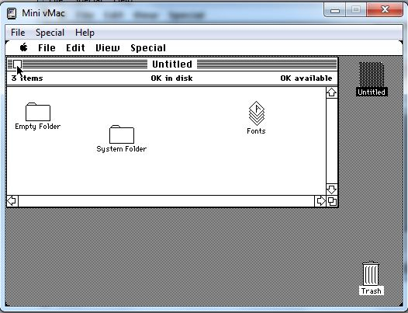
Task: Open the Mini vMac Help menu
Action: point(85,33)
